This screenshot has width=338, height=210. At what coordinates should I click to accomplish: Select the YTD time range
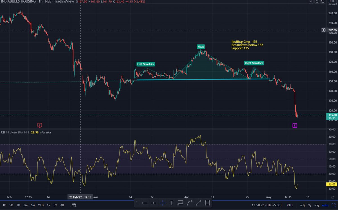pyautogui.click(x=41, y=205)
